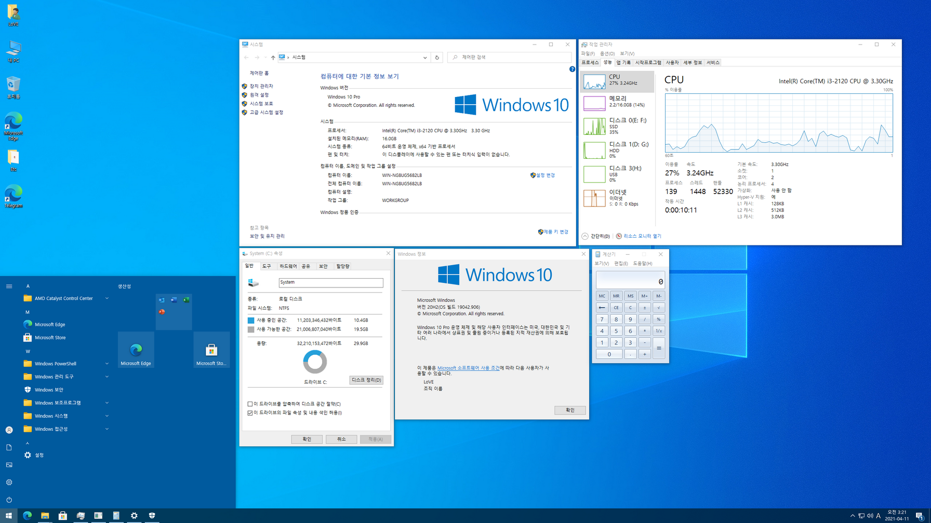Click 확인 in Windows 정보 dialog
The image size is (931, 523).
(x=570, y=410)
